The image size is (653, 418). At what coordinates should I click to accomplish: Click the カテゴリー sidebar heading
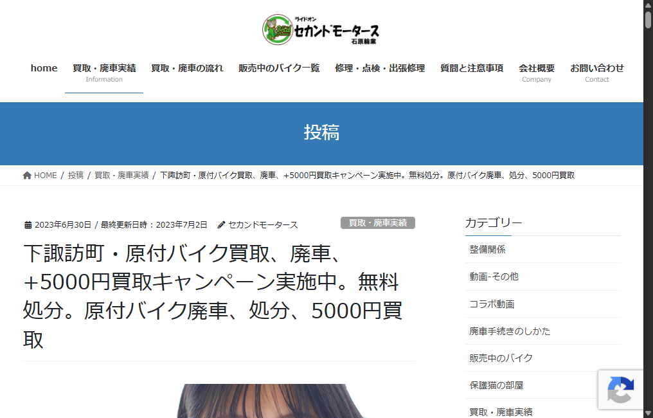coord(494,223)
